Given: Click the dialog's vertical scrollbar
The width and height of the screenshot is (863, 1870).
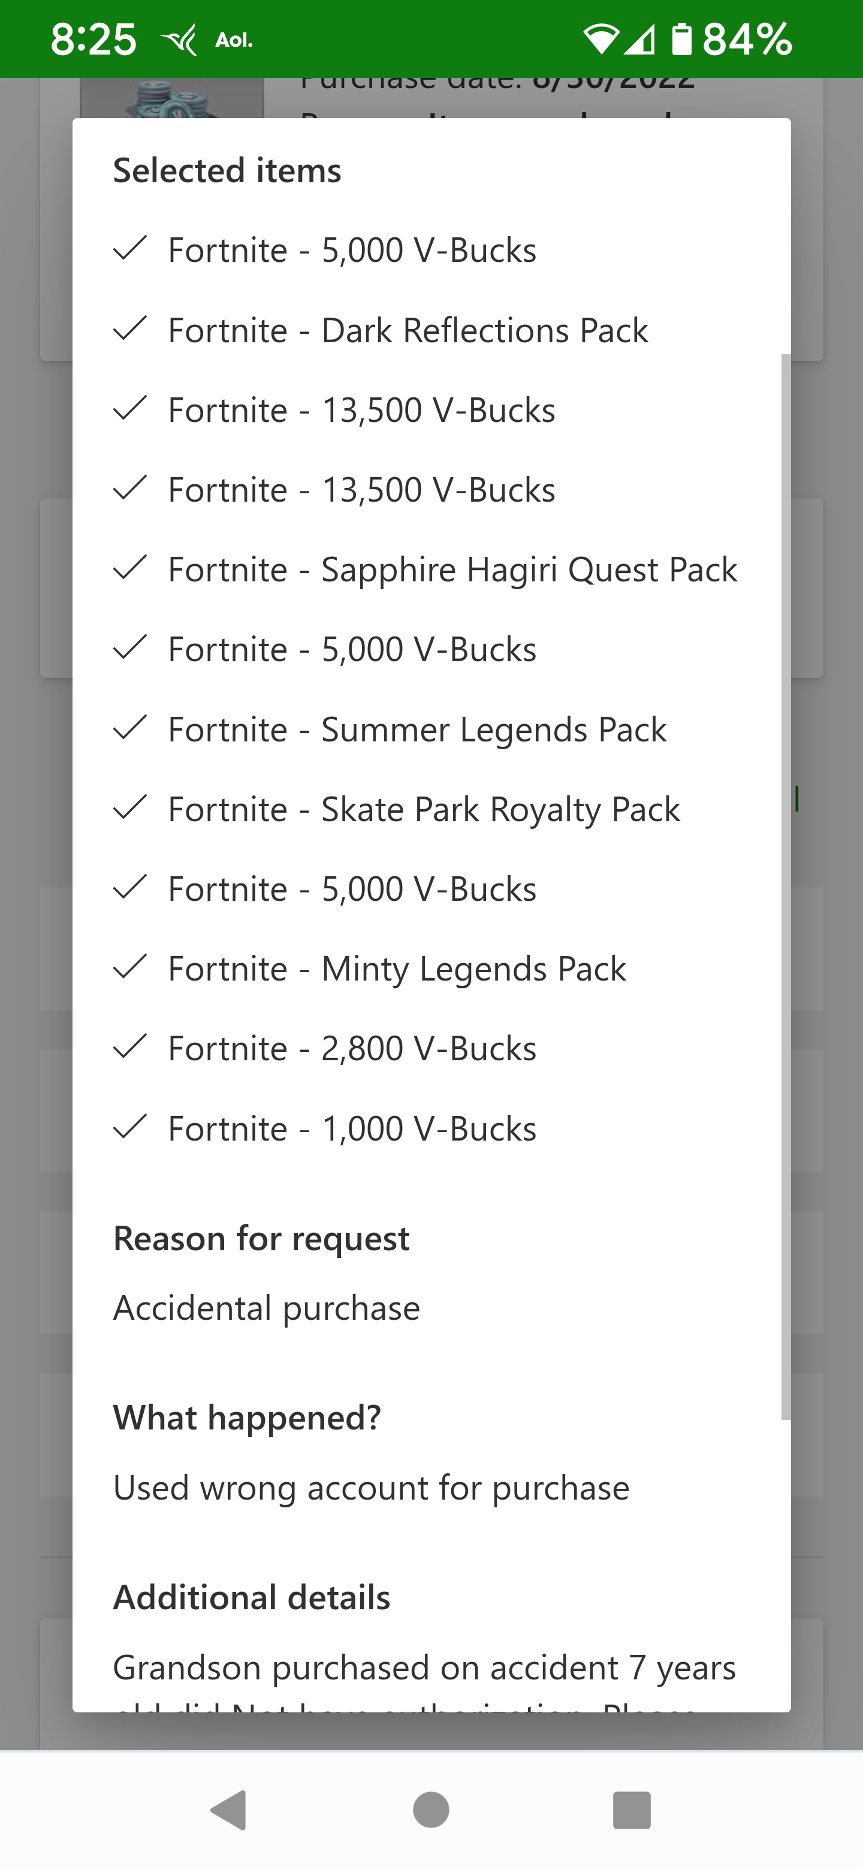Looking at the screenshot, I should pyautogui.click(x=786, y=886).
